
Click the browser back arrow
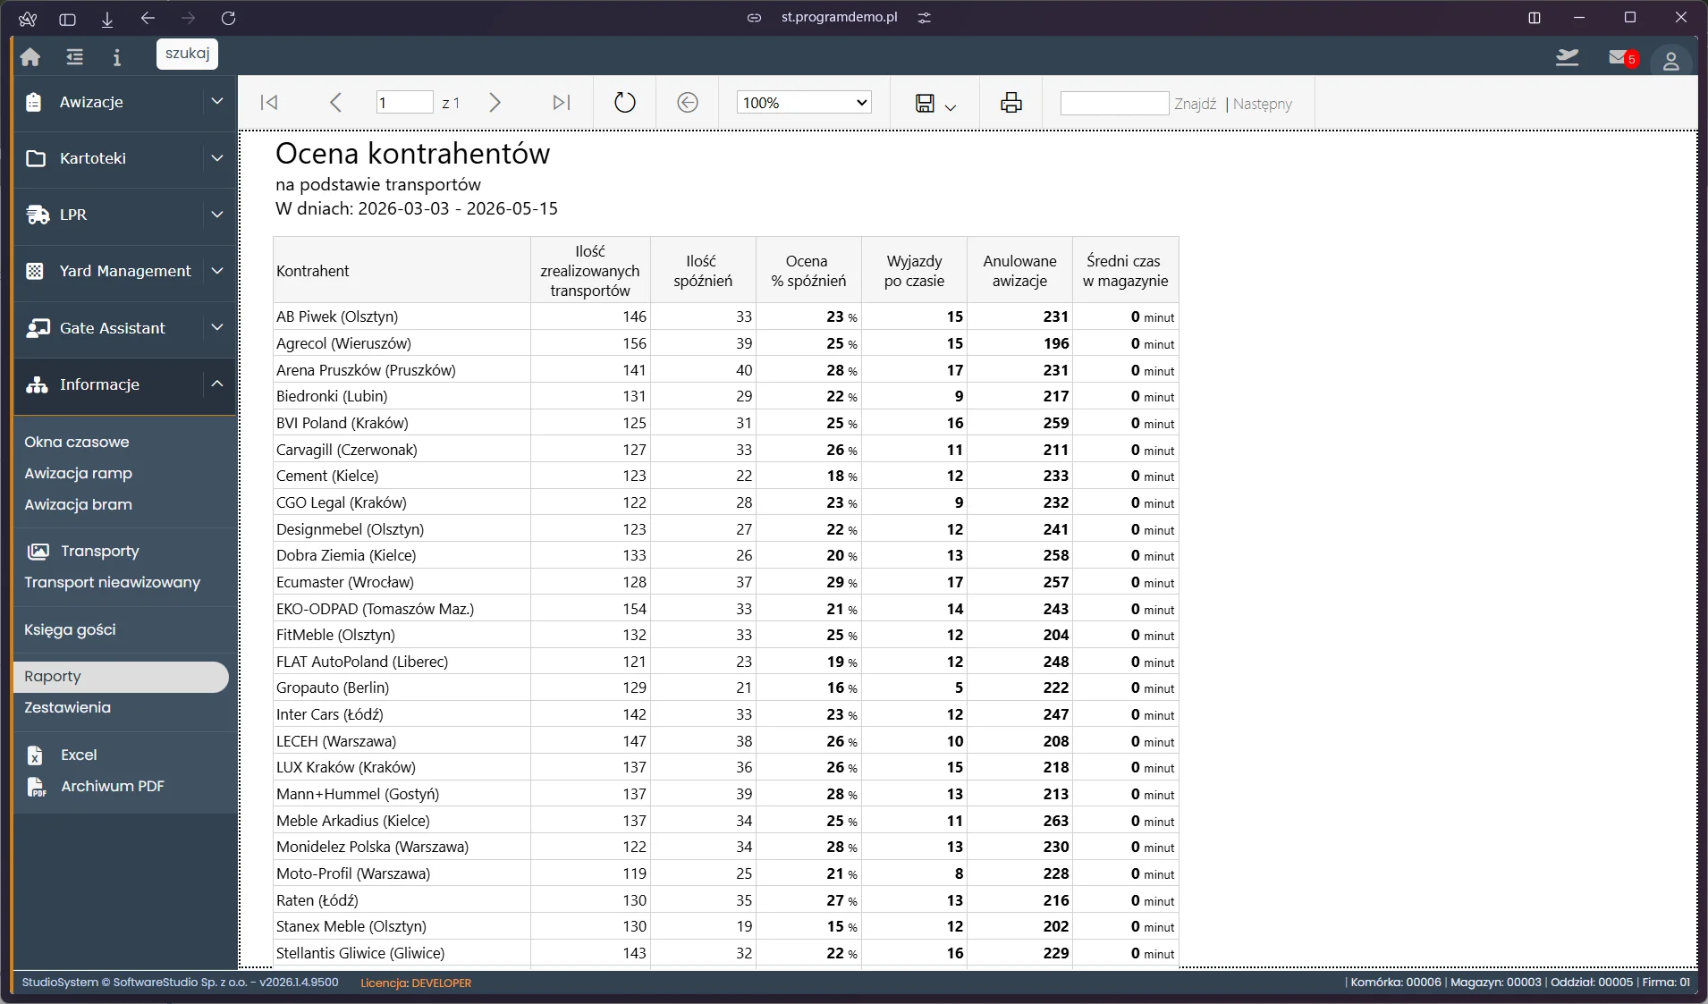pyautogui.click(x=148, y=18)
